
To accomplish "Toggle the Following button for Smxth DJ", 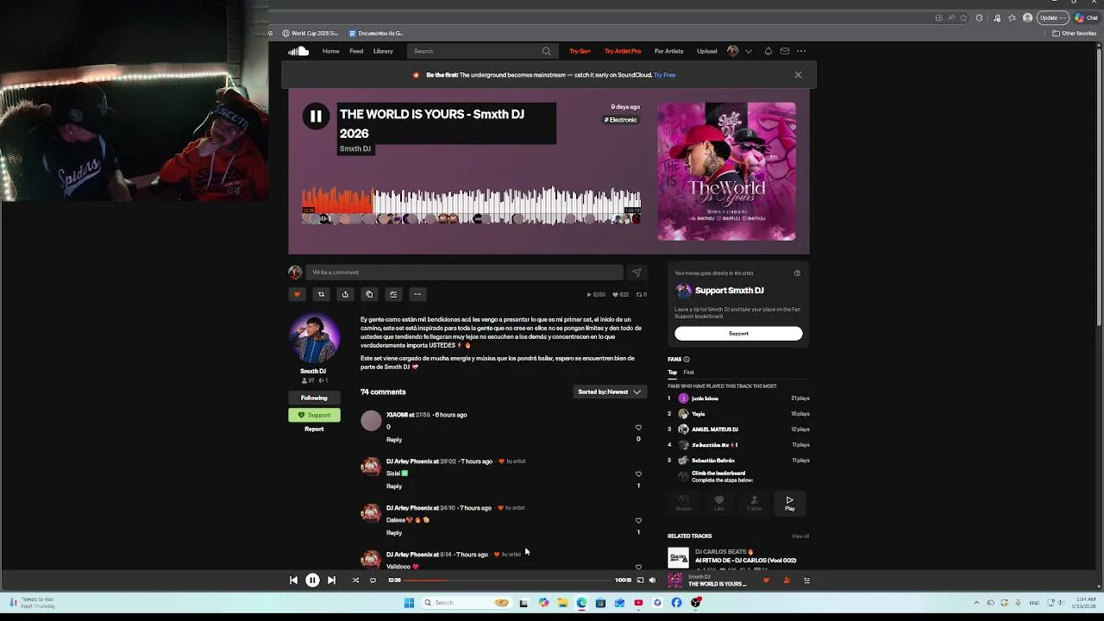I will 314,398.
